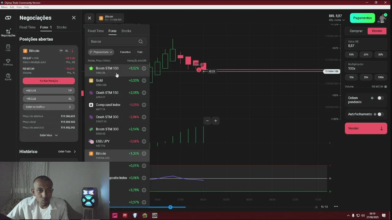The width and height of the screenshot is (392, 220).
Task: Click Fechar Posição button
Action: coord(49,81)
